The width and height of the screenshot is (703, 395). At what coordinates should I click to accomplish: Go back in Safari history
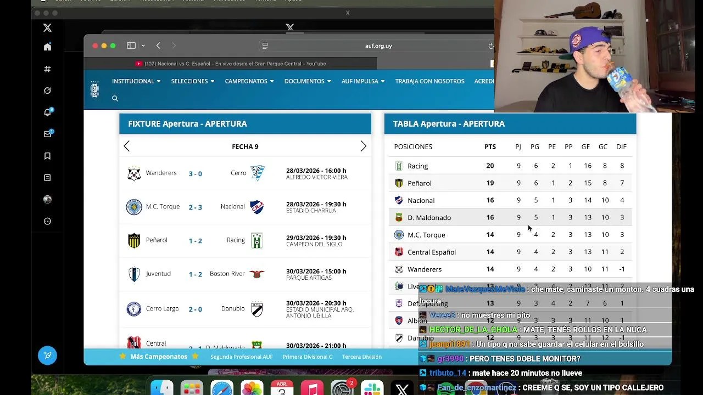158,46
